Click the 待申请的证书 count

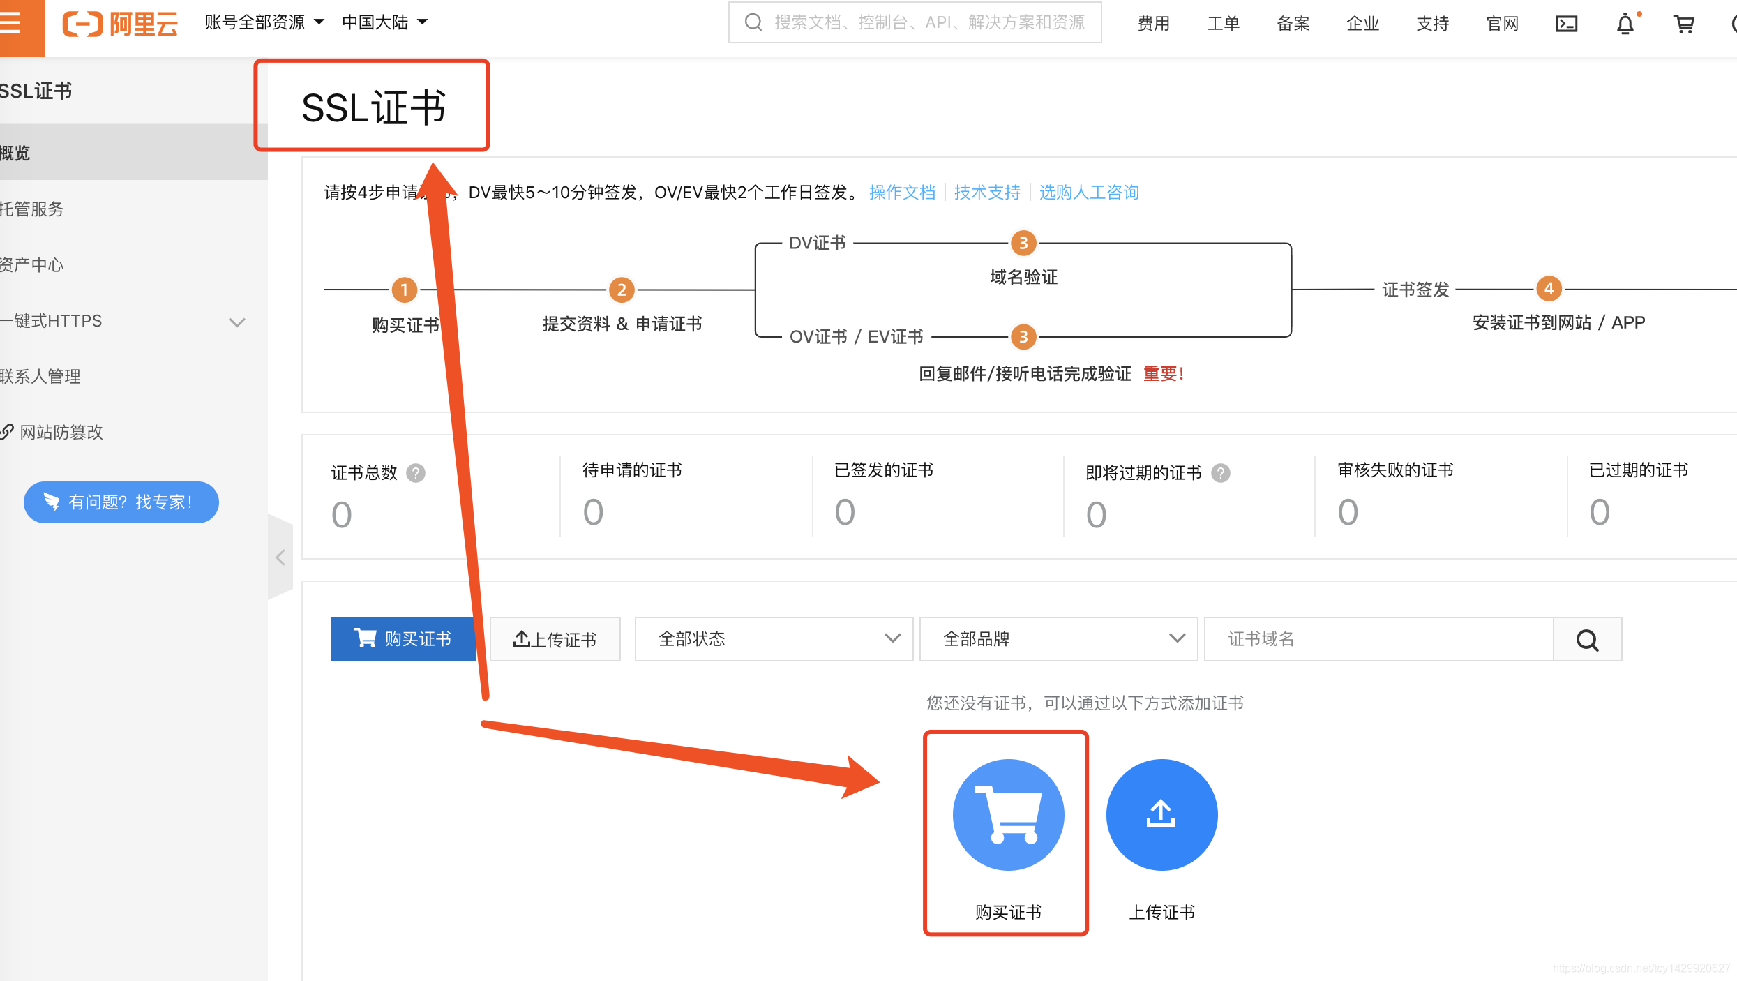pyautogui.click(x=593, y=512)
